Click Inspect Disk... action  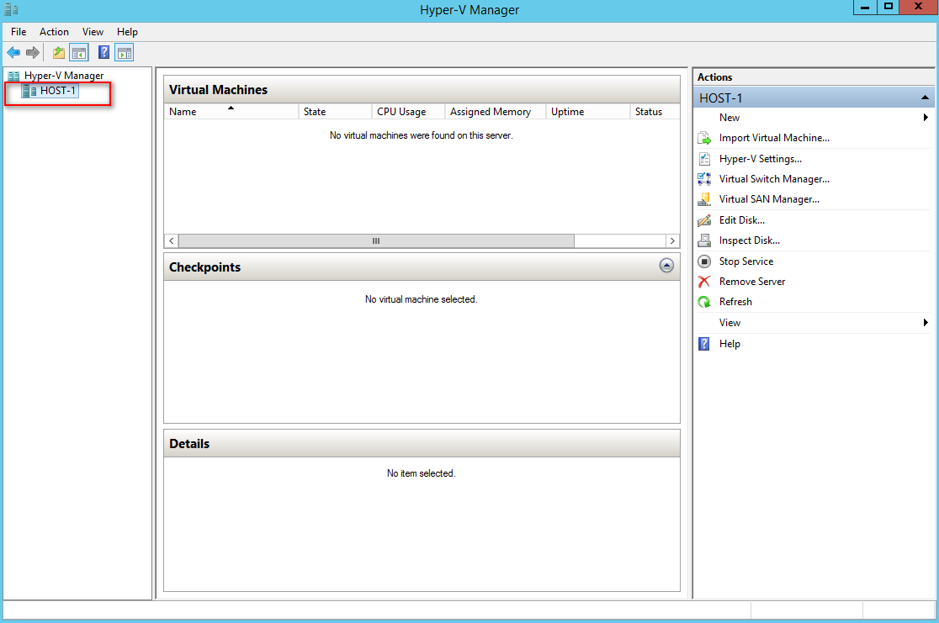(749, 240)
